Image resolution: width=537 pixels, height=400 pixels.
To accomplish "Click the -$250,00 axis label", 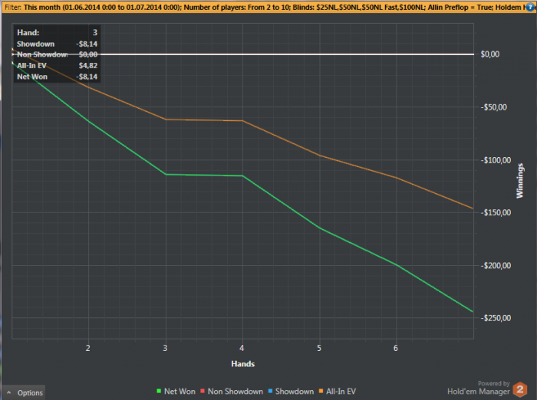I will [496, 318].
